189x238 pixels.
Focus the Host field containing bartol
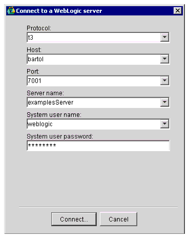pos(94,59)
